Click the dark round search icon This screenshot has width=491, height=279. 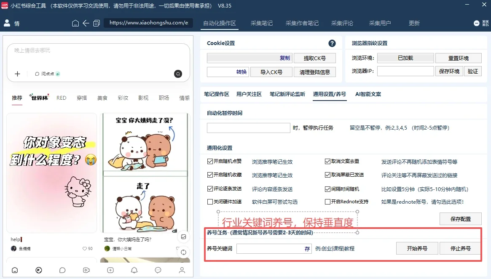[178, 74]
